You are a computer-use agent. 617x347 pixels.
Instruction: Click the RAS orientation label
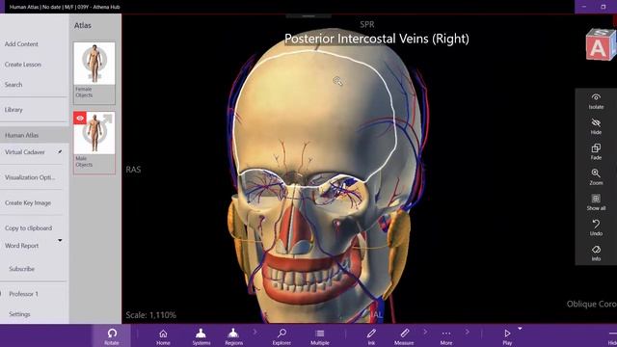(133, 170)
